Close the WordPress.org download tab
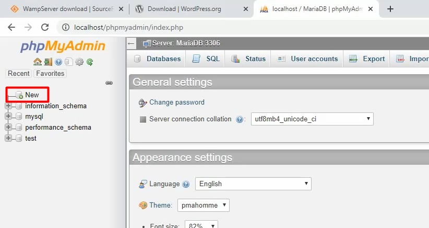This screenshot has height=228, width=429. pyautogui.click(x=246, y=9)
